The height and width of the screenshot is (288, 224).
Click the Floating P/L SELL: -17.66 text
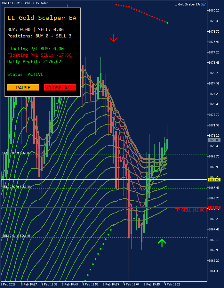pos(39,55)
